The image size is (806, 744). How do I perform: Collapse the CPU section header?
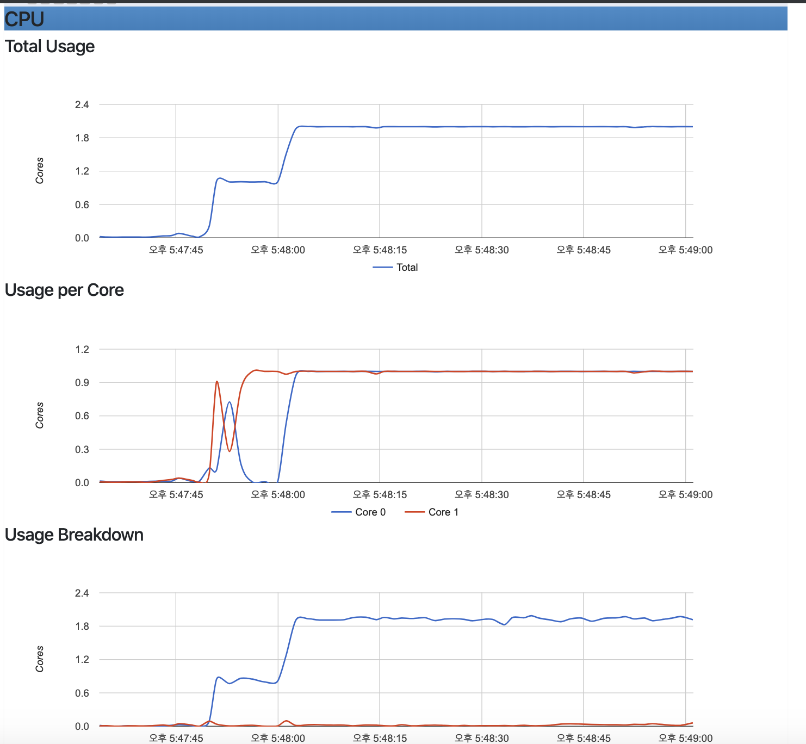click(x=24, y=19)
